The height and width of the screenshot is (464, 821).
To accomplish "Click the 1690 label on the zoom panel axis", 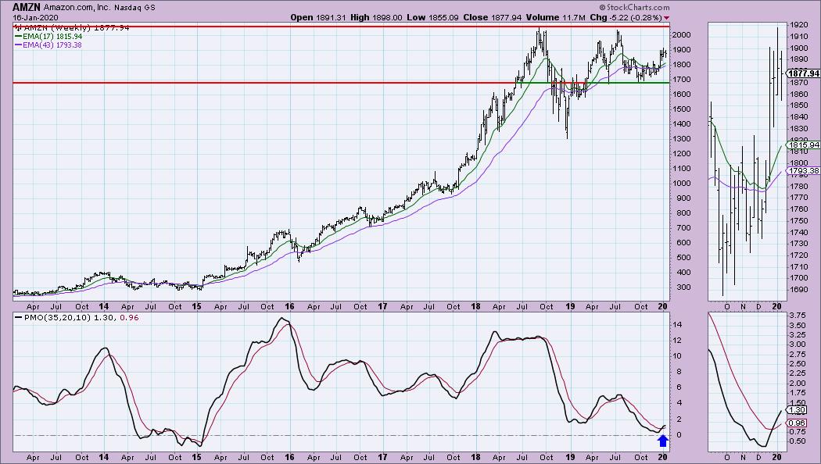I will pos(798,290).
